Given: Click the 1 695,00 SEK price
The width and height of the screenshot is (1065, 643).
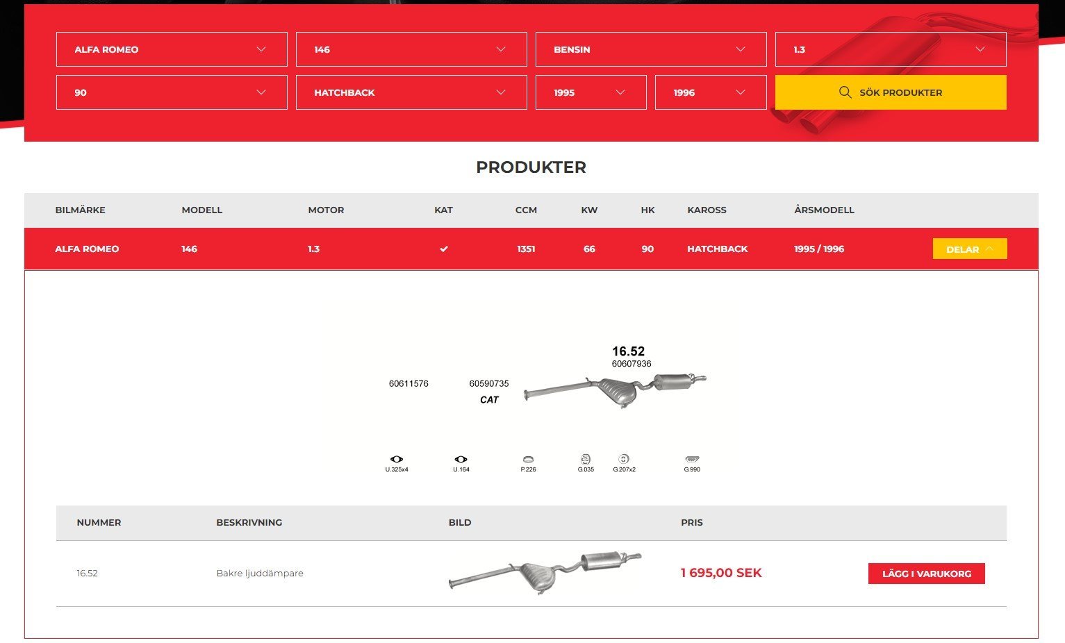Looking at the screenshot, I should pyautogui.click(x=721, y=573).
